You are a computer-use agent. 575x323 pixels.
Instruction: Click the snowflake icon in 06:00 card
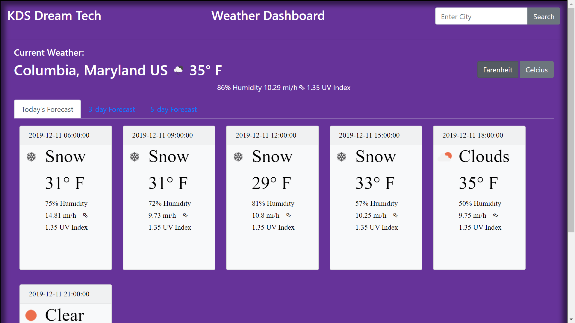[31, 157]
